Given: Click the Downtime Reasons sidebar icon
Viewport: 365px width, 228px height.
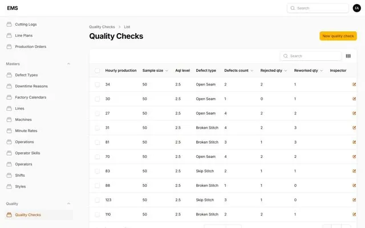Looking at the screenshot, I should (9, 86).
